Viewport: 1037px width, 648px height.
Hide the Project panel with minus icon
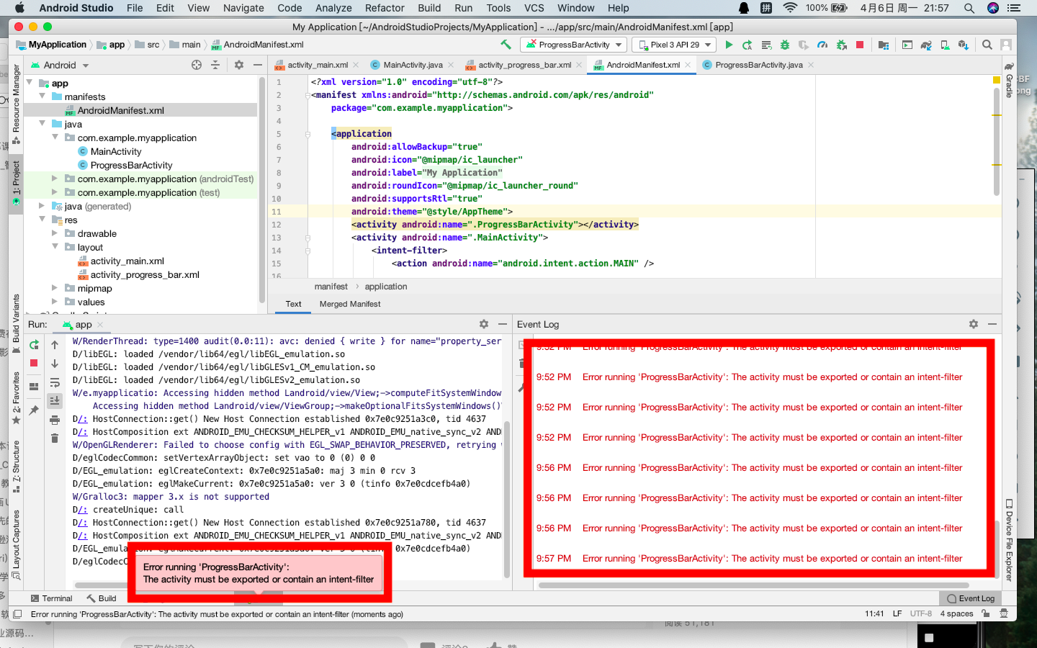point(258,65)
